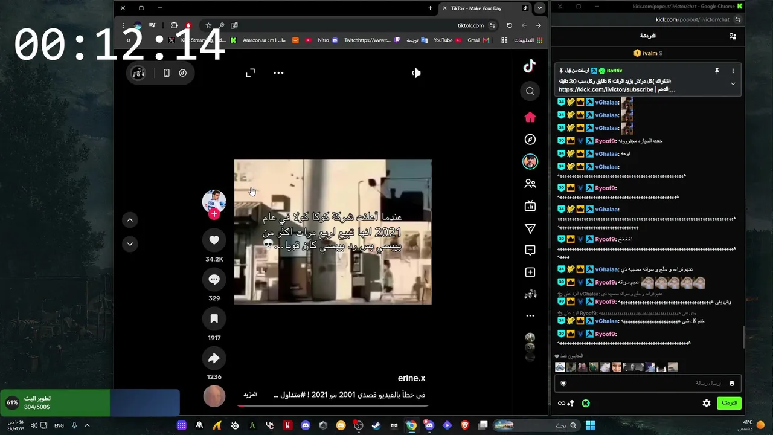This screenshot has width=773, height=435.
Task: Click the Kick chat message input field
Action: [x=647, y=383]
